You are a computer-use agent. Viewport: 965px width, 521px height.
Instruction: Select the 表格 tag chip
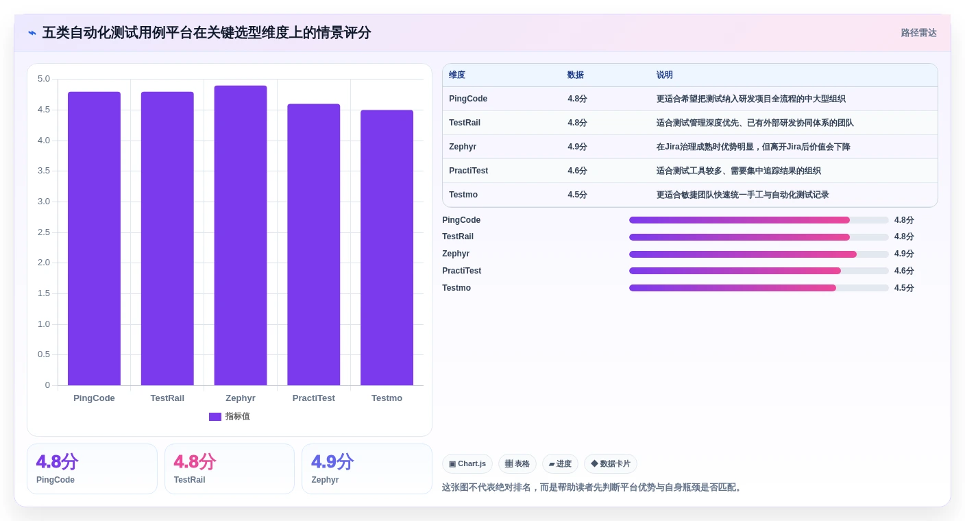pos(517,464)
